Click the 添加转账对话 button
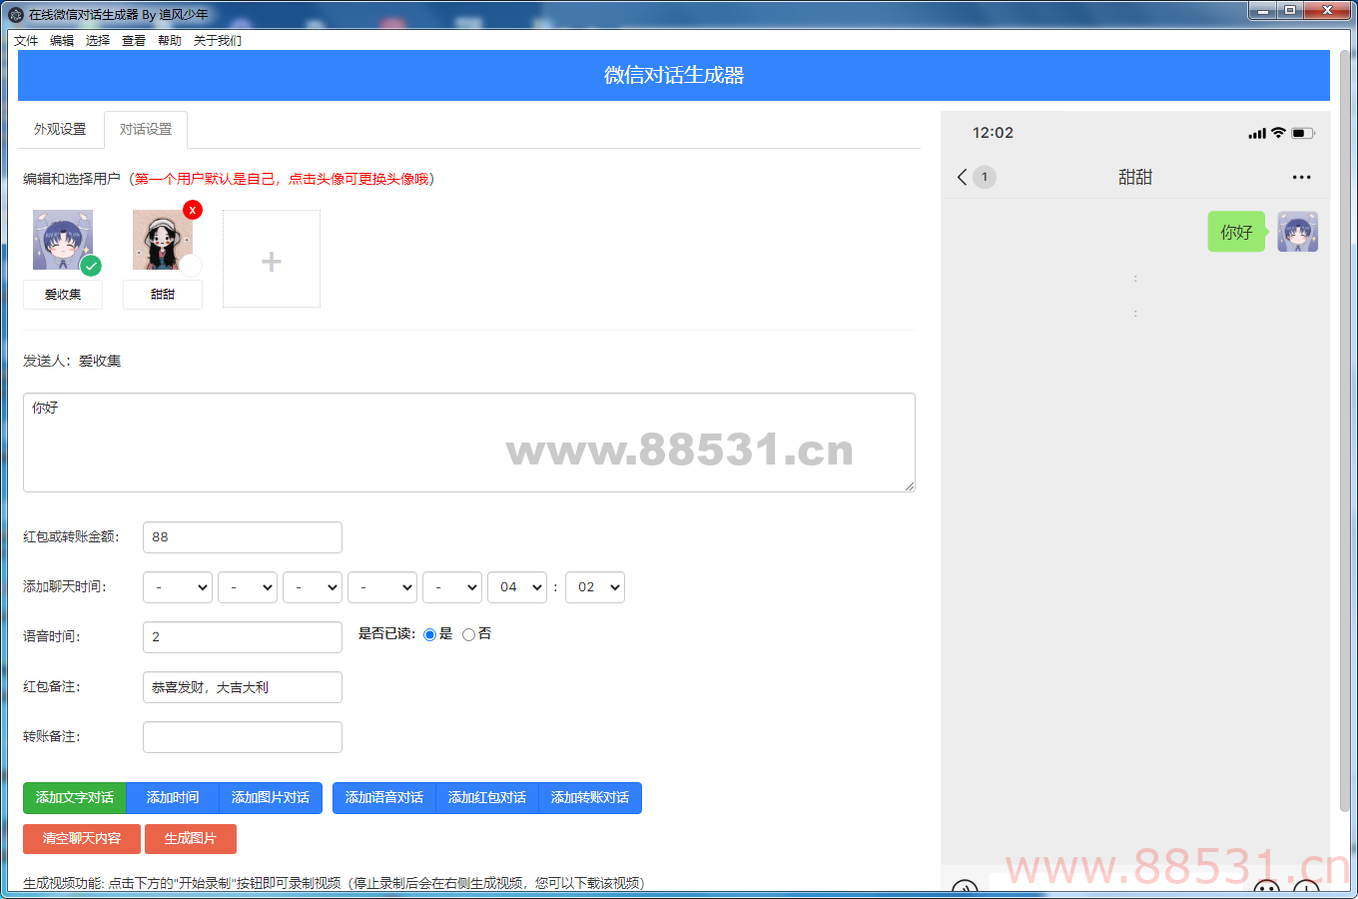Viewport: 1358px width, 899px height. (590, 798)
